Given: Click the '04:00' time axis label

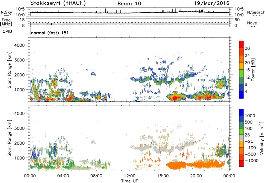Looking at the screenshot, I should coord(63,176).
